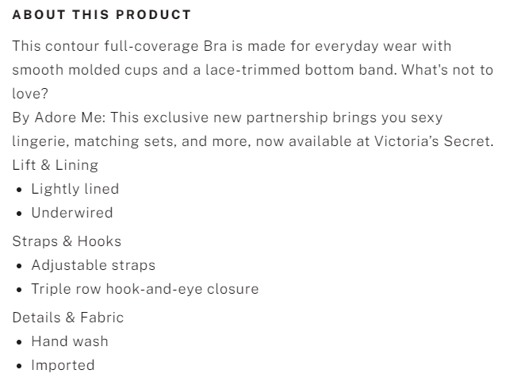Click the word "love?" ending the first paragraph
The height and width of the screenshot is (389, 521).
coord(30,94)
